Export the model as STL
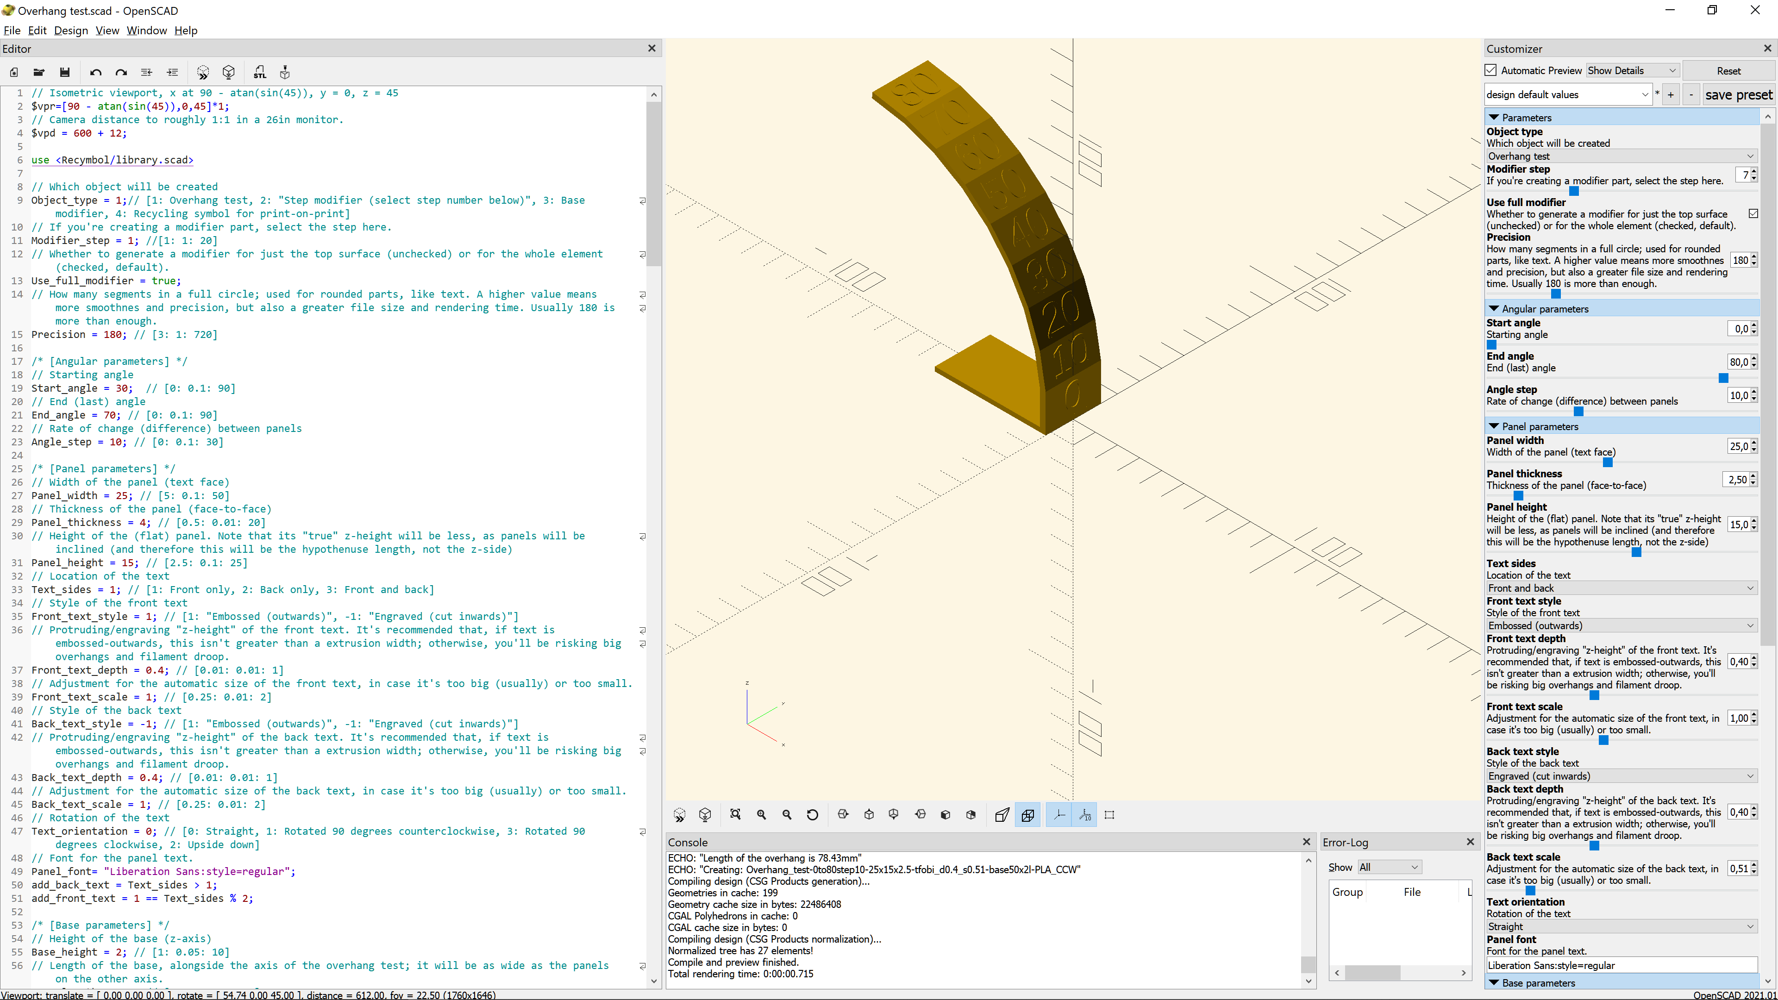 tap(259, 72)
